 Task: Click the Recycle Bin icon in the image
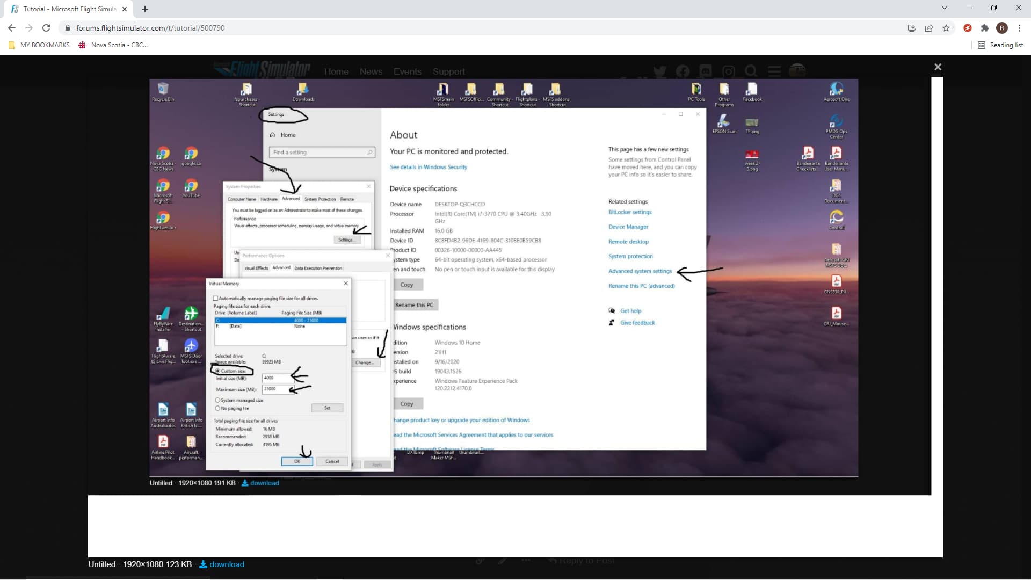(163, 92)
